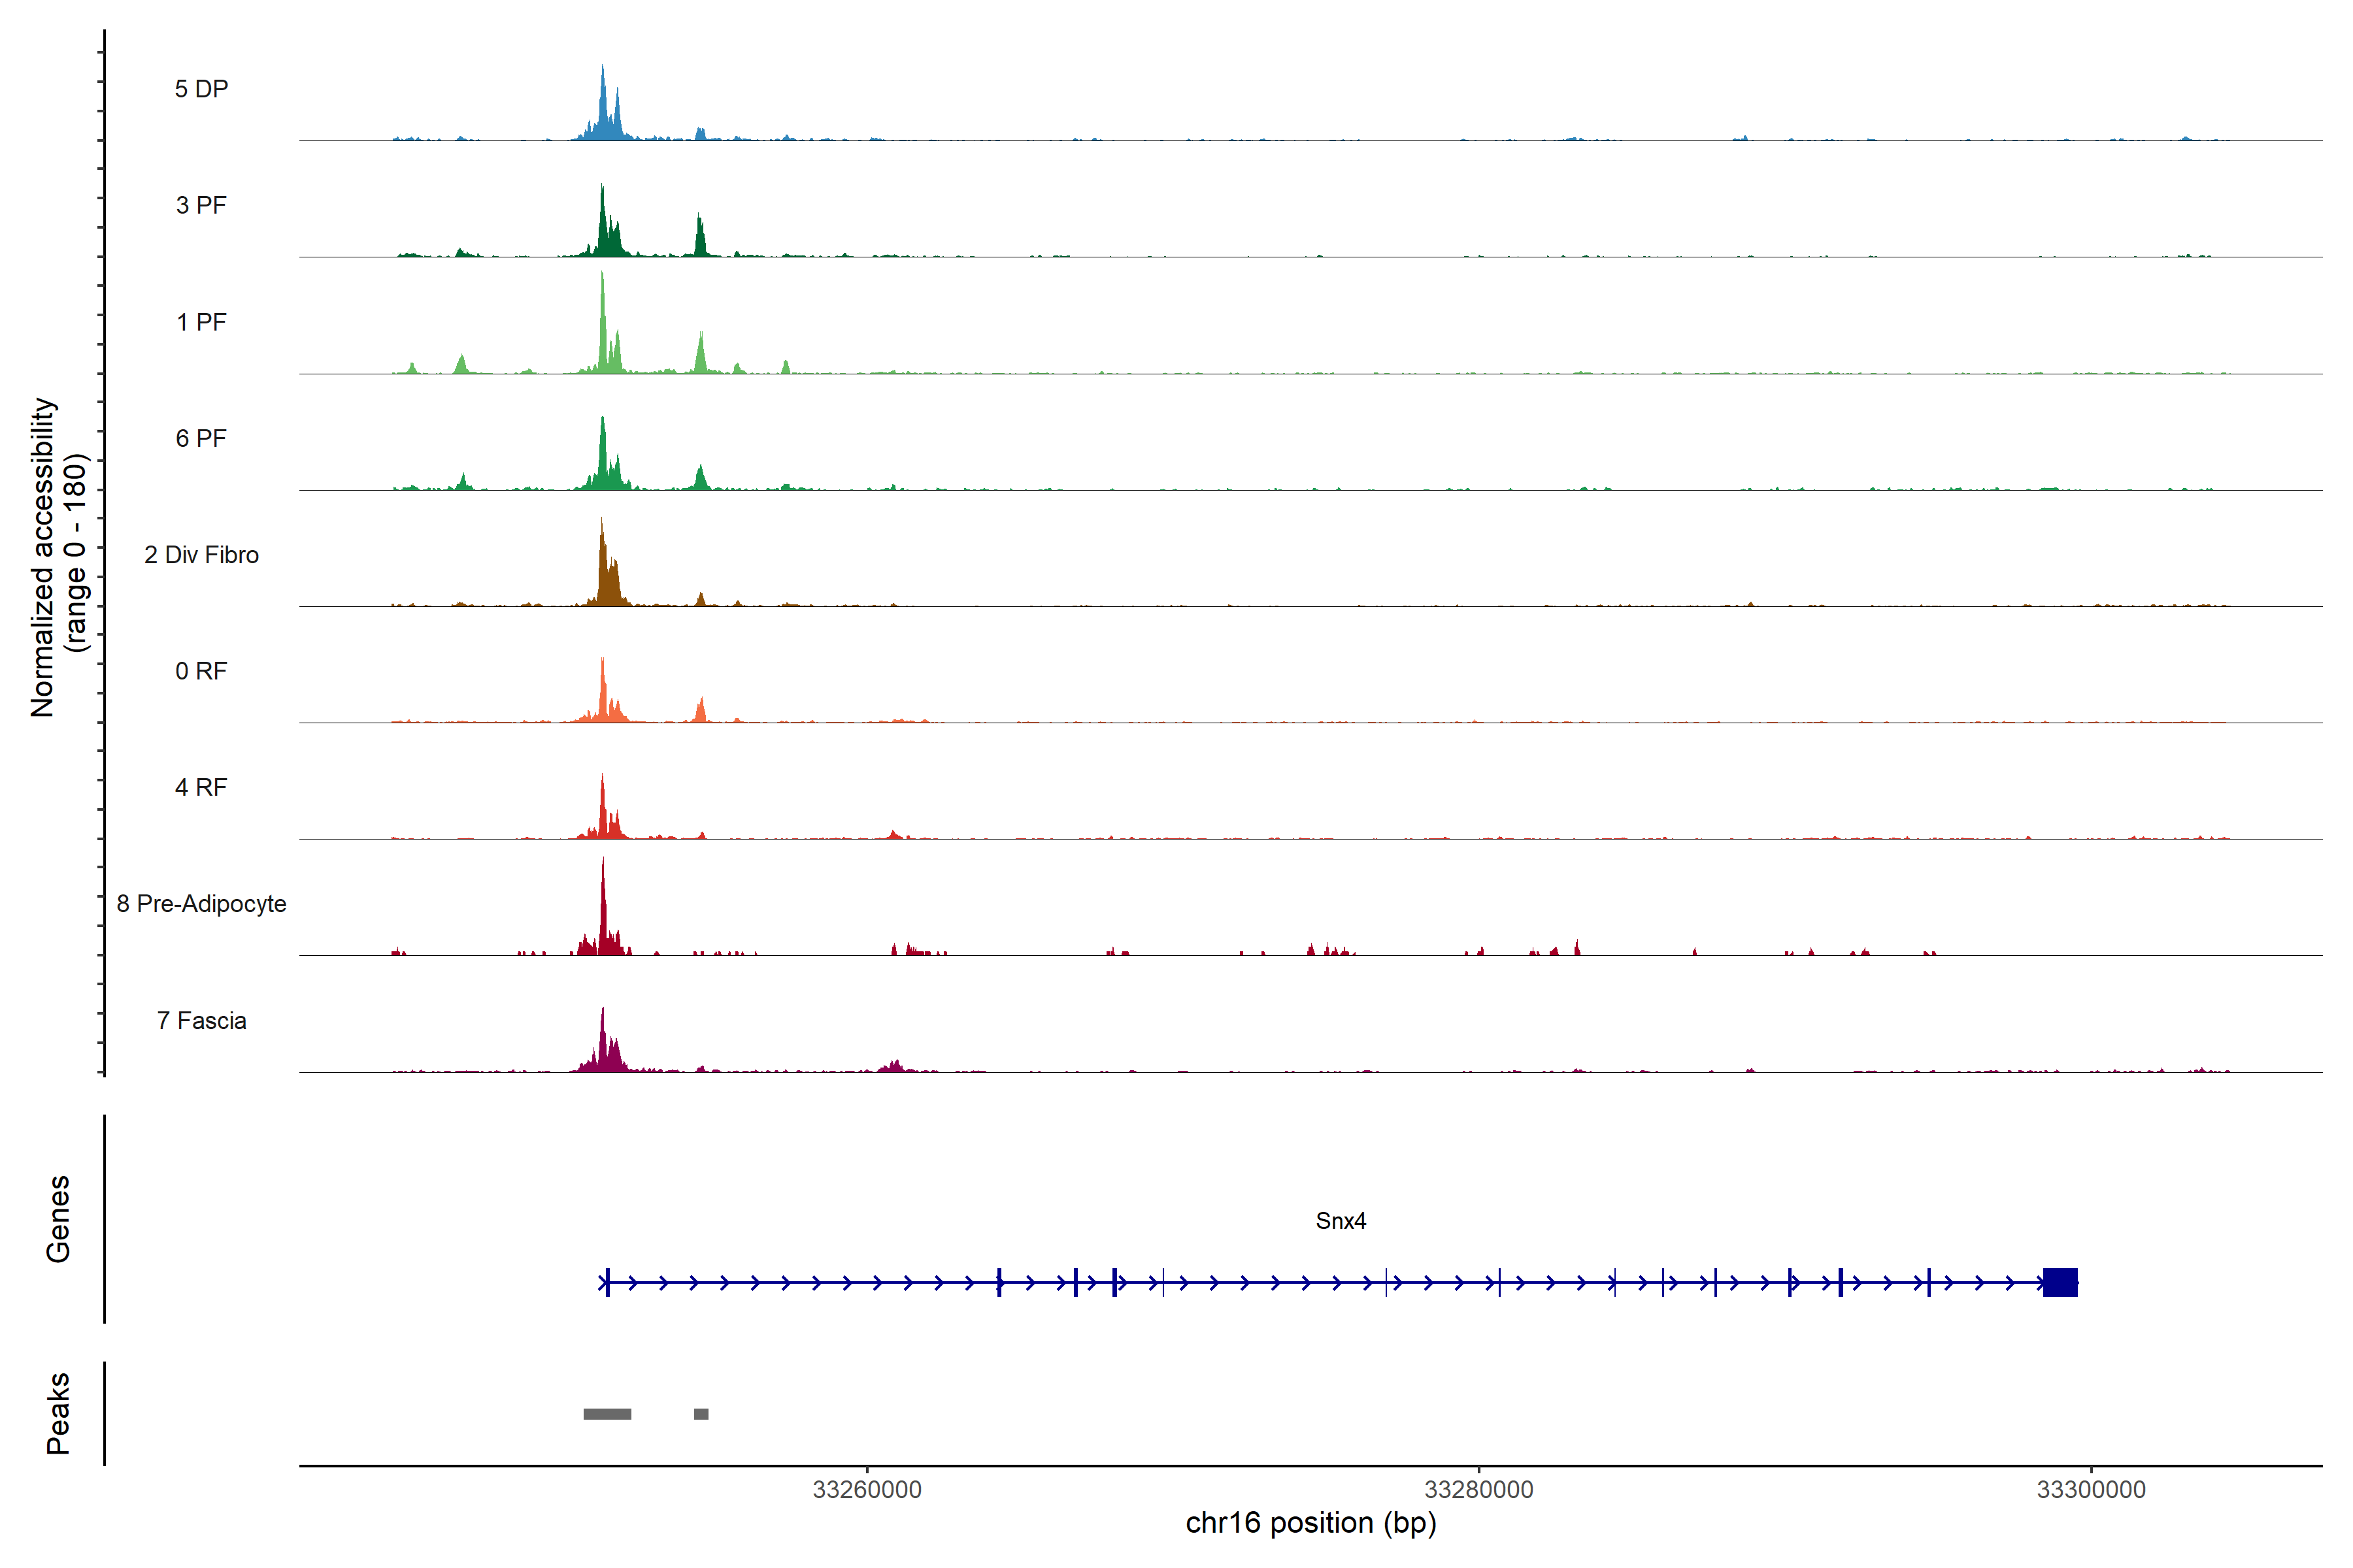Click the 33260000 axis tick label

pos(867,1490)
